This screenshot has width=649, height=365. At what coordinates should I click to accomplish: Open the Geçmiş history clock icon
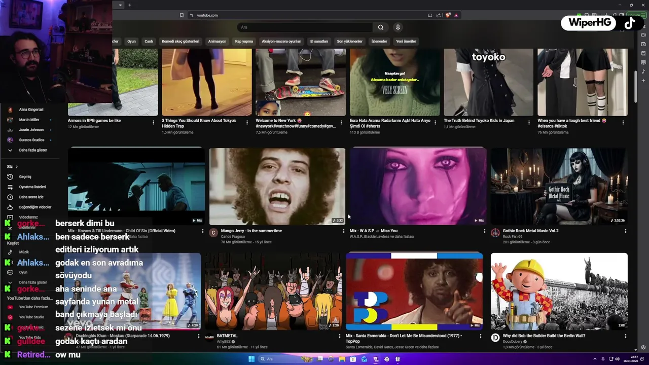click(x=10, y=177)
